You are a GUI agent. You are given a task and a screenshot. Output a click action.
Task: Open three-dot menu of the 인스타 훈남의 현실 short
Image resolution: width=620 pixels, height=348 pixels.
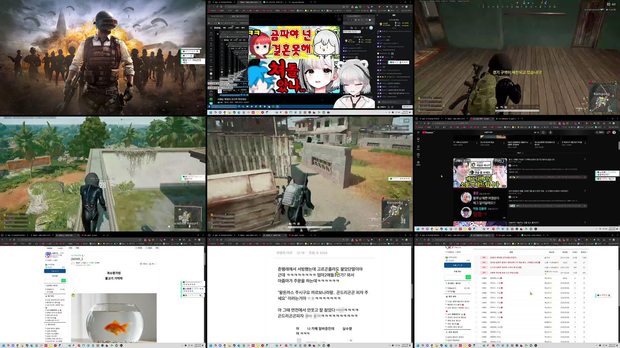[x=504, y=143]
